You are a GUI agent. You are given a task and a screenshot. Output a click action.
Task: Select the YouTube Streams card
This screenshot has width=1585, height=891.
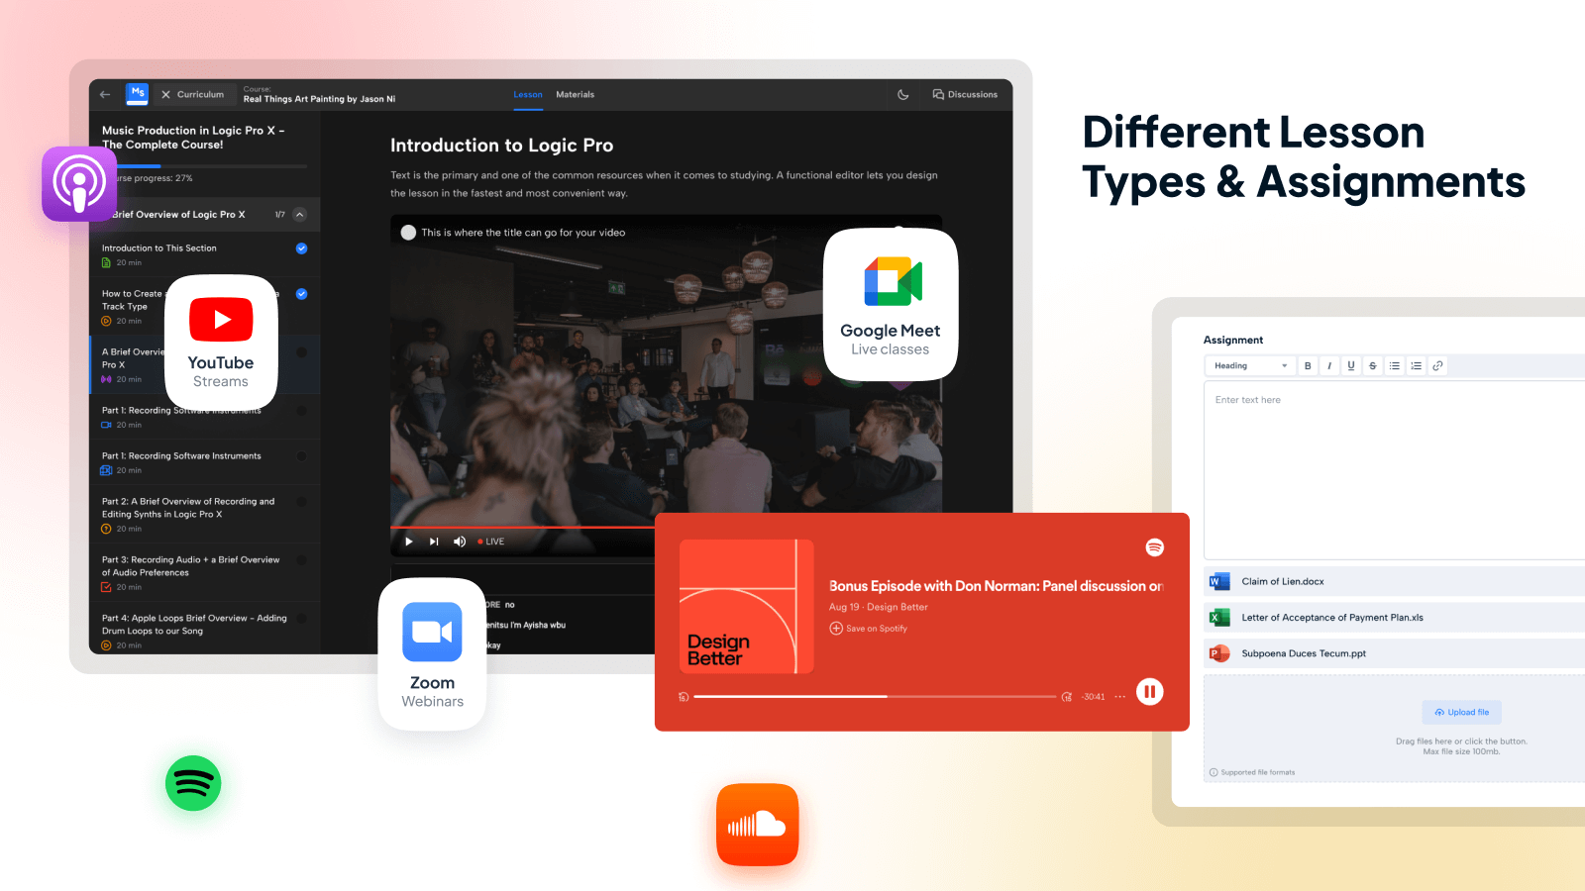[221, 343]
